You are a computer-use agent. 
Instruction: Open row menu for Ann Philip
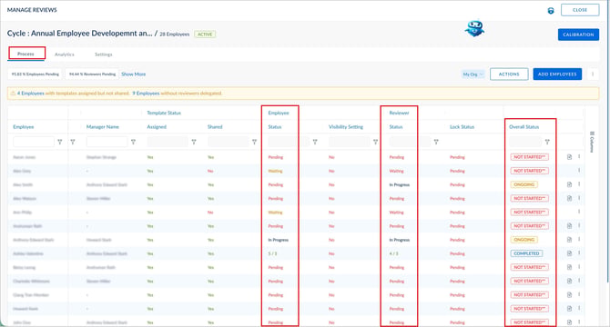click(579, 212)
